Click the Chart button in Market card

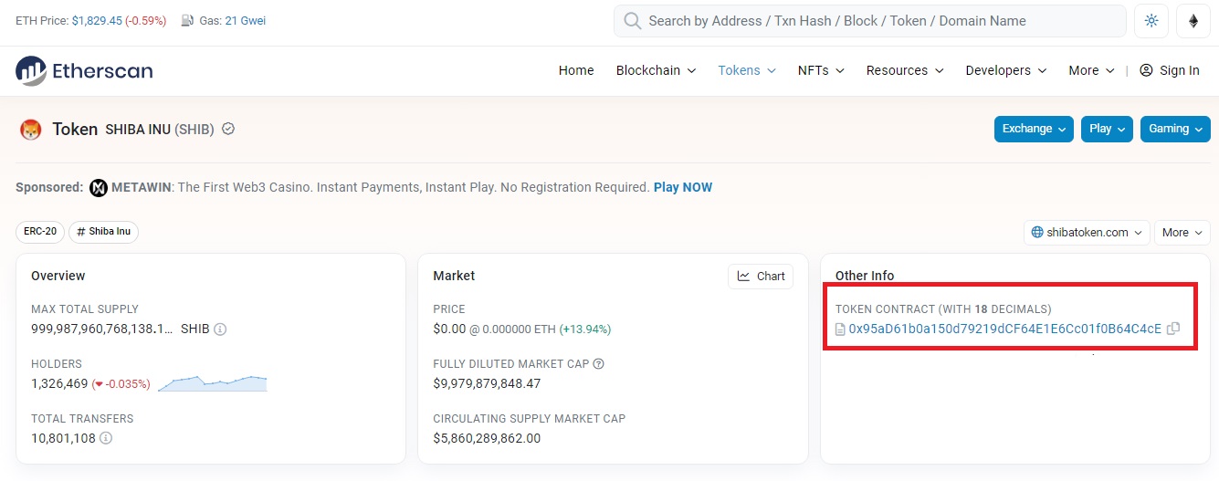coord(761,277)
